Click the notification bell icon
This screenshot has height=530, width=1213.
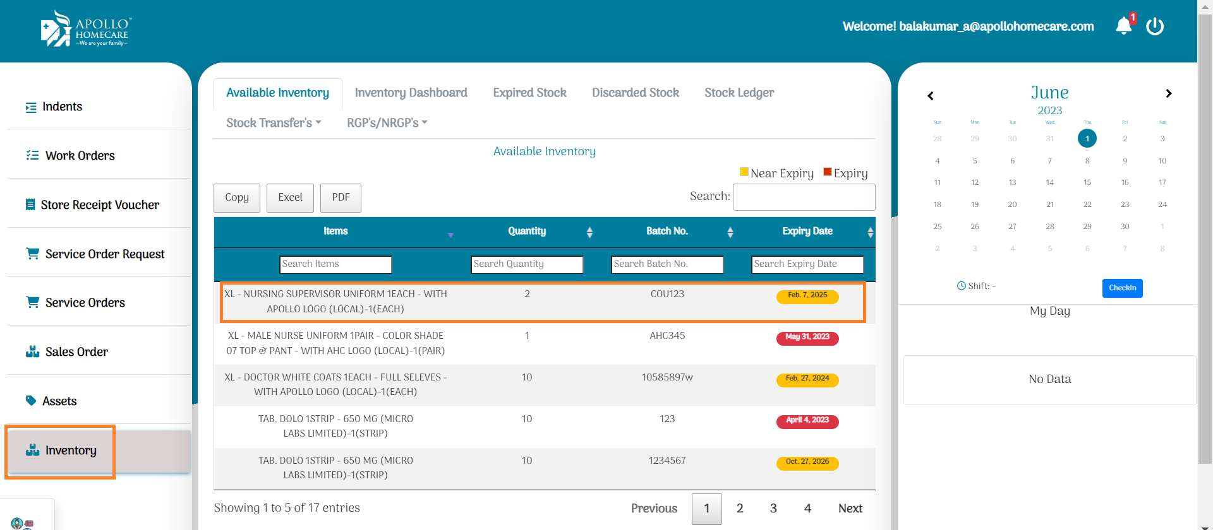1123,26
